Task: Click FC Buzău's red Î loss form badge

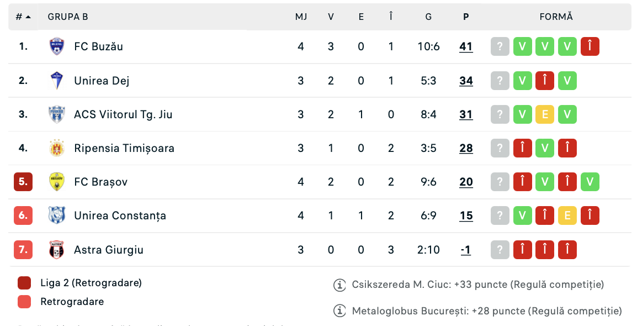Action: click(590, 46)
